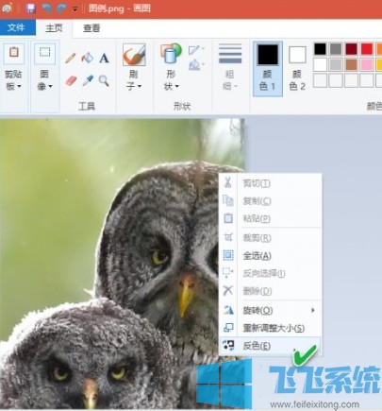Screen dimensions: 382x411
Task: Pick the pink palette swatch
Action: coord(367,64)
